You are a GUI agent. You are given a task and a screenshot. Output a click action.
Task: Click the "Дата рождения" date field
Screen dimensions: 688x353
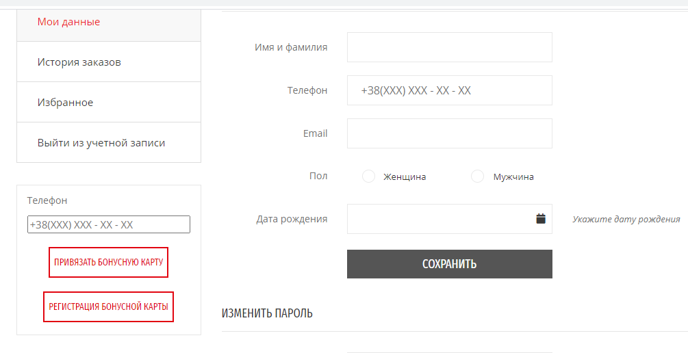click(449, 219)
